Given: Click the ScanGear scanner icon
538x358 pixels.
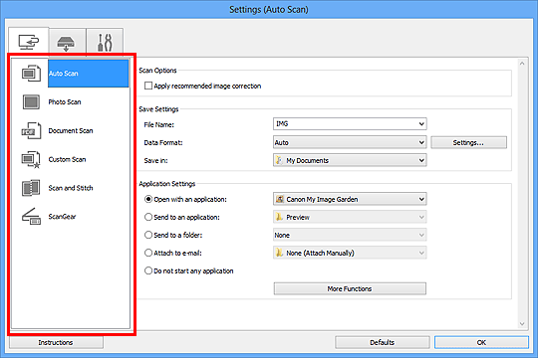Looking at the screenshot, I should coord(31,217).
